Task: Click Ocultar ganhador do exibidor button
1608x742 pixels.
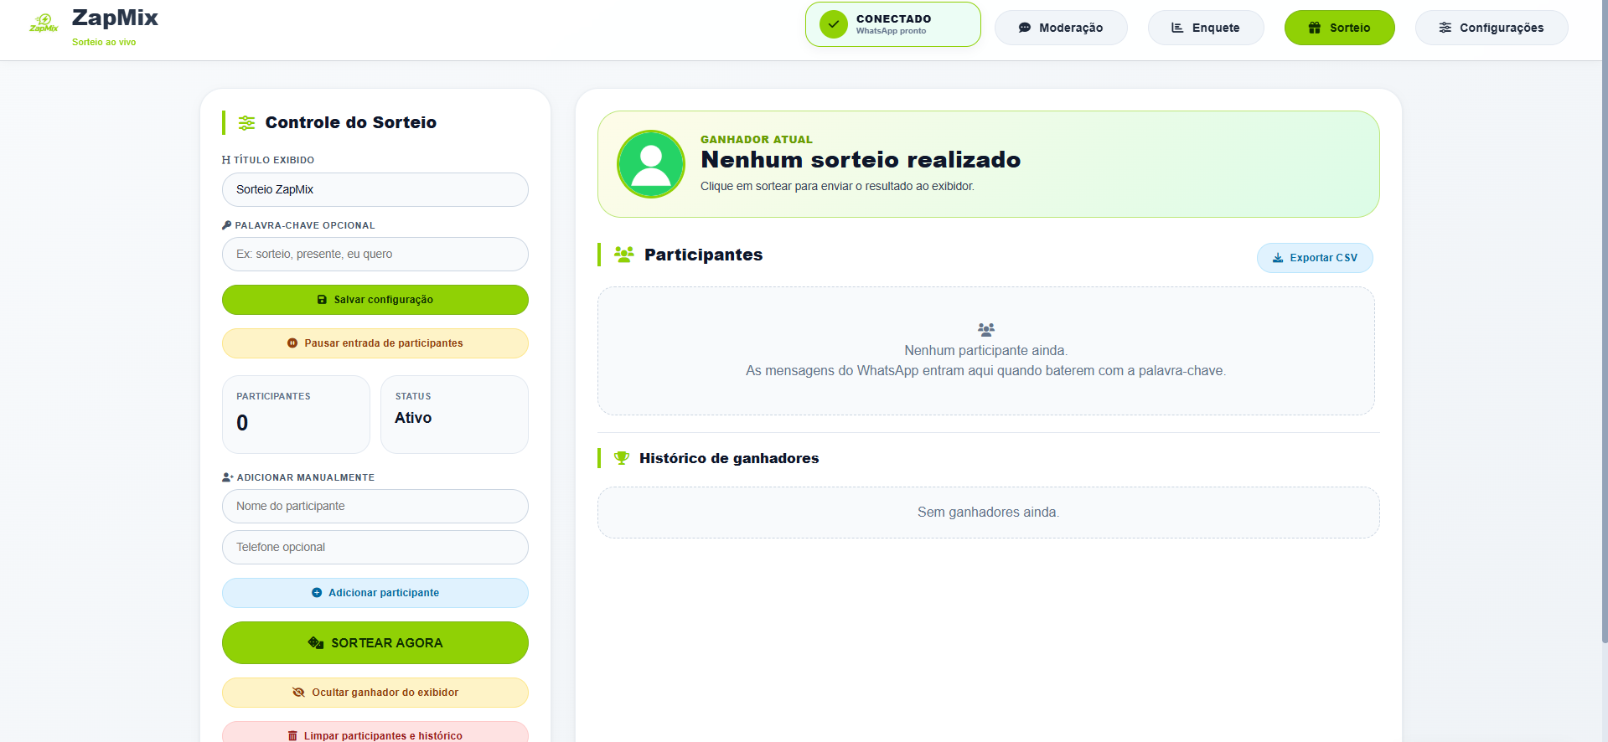Action: [x=375, y=693]
